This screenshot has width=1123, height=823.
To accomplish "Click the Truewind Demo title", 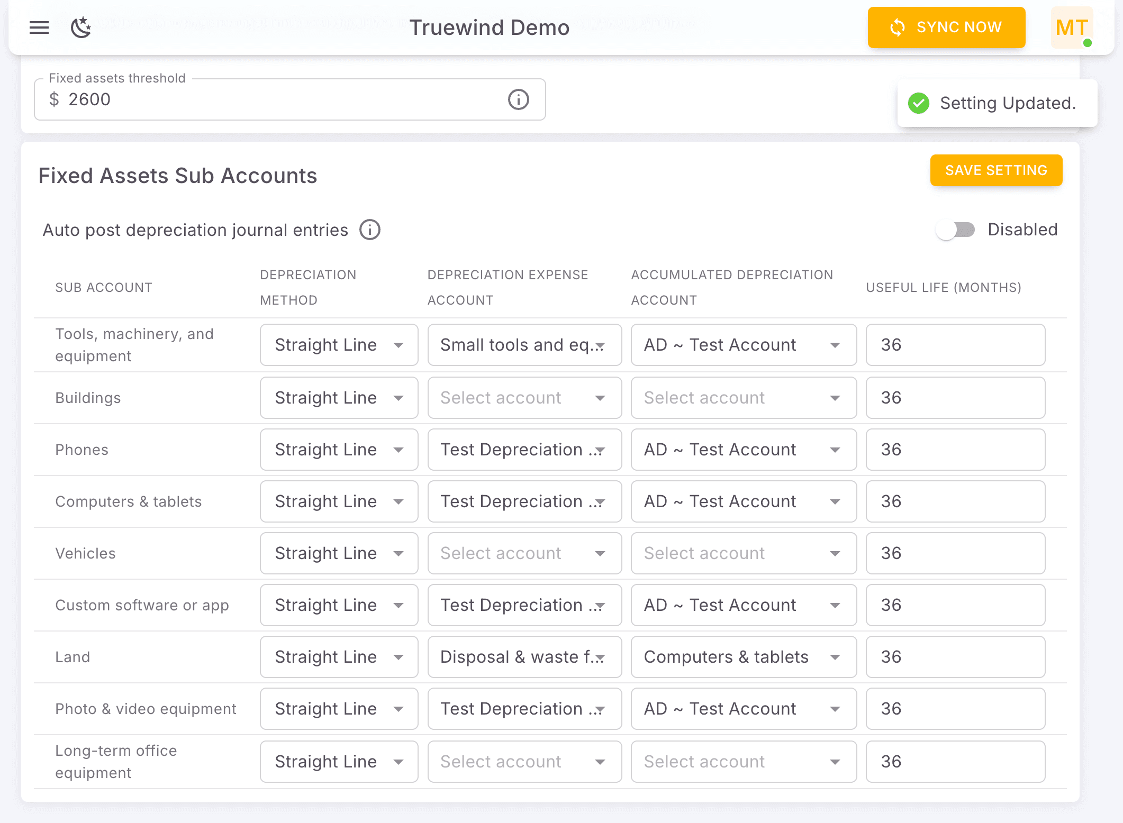I will pos(490,28).
